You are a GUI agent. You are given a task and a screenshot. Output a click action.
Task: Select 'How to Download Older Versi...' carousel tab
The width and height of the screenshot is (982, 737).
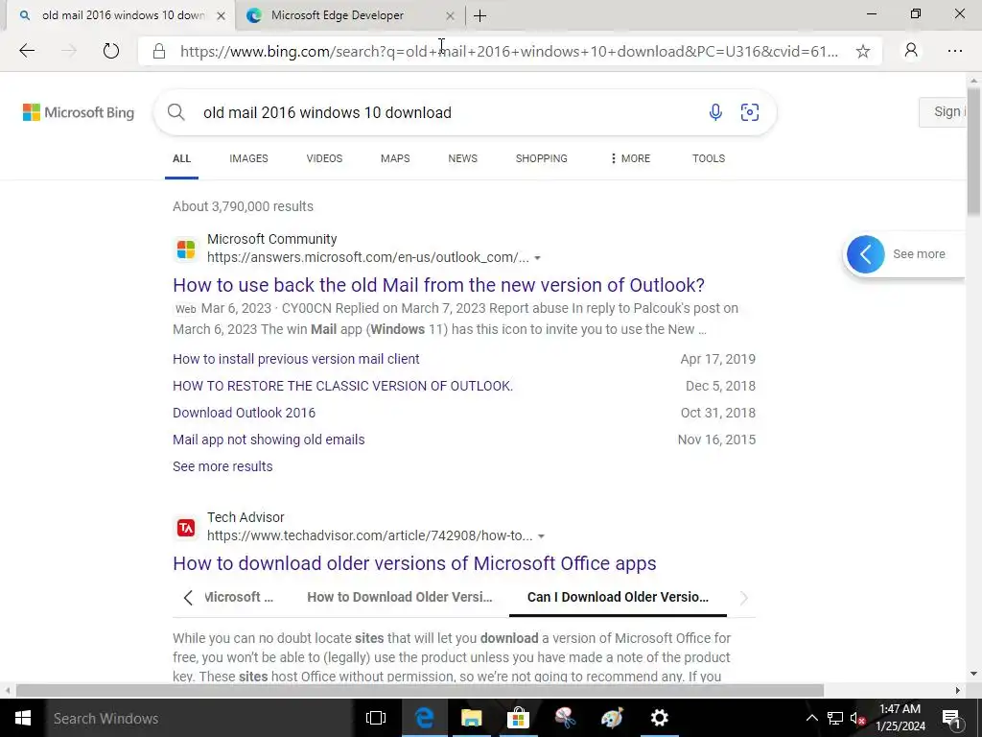coord(400,597)
